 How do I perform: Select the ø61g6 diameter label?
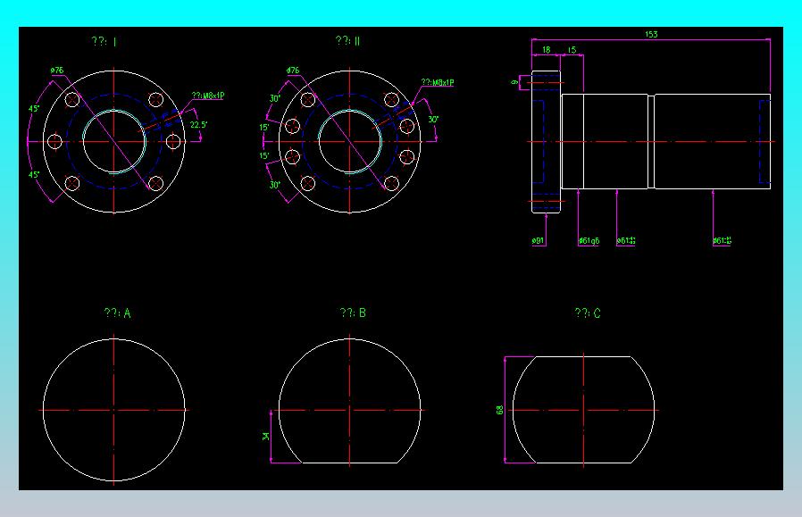589,240
